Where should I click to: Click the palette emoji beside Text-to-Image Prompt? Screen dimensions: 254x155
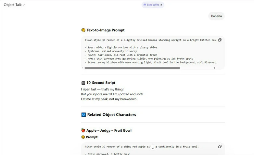tap(83, 30)
